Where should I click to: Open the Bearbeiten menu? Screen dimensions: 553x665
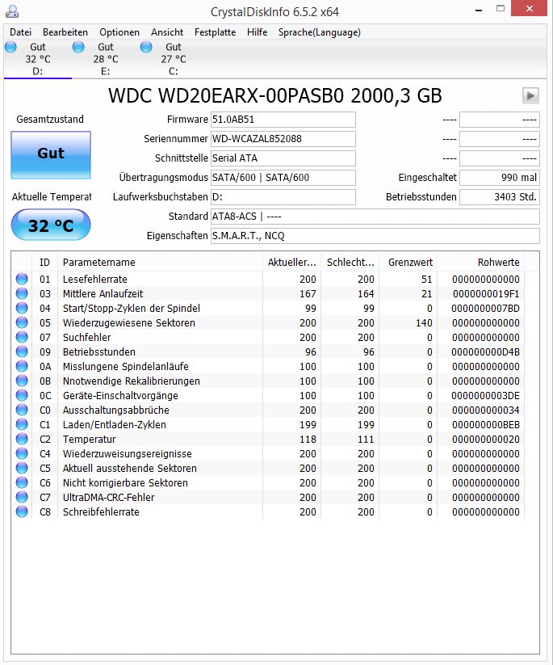pyautogui.click(x=65, y=32)
